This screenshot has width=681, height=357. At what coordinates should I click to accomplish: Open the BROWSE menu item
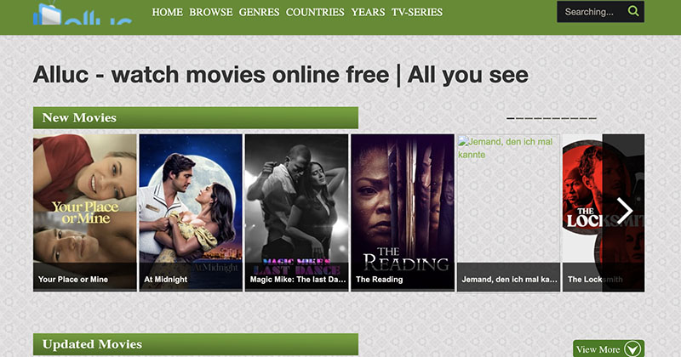click(x=210, y=12)
